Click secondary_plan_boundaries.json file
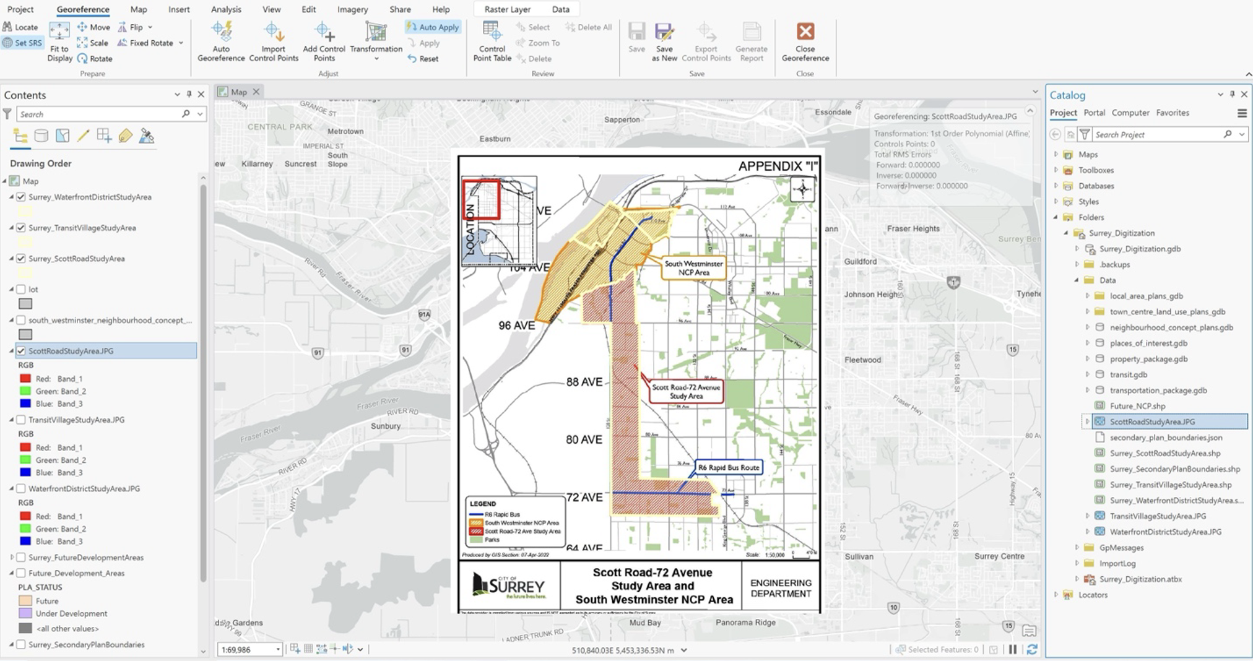Screen dimensions: 1253x661 pyautogui.click(x=1166, y=438)
